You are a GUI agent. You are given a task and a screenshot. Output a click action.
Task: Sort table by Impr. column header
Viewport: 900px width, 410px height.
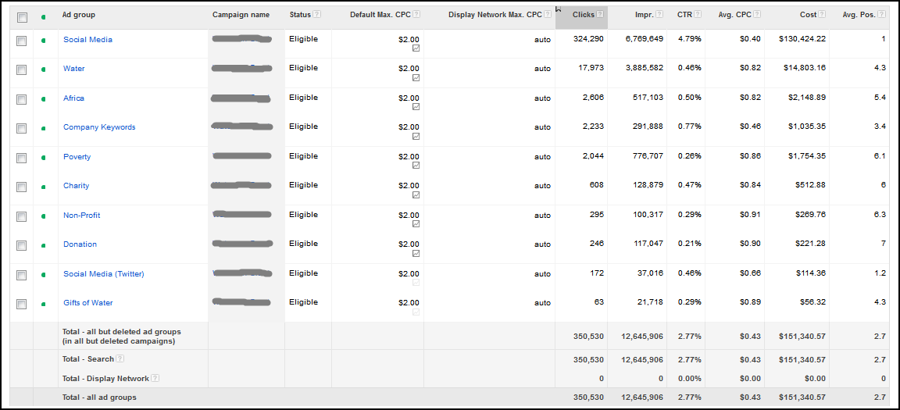pyautogui.click(x=645, y=15)
